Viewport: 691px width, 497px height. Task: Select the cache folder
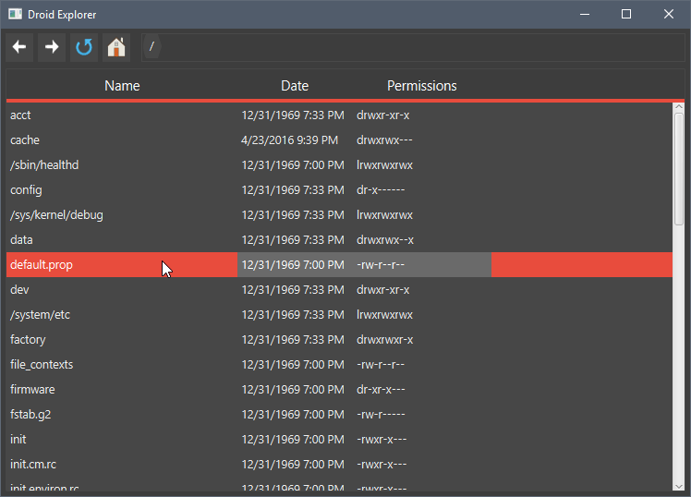[339, 140]
